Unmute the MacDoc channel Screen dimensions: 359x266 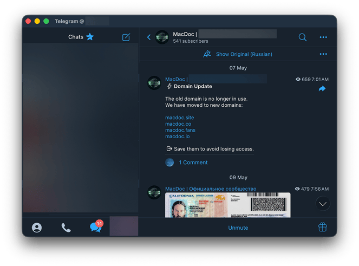point(238,228)
